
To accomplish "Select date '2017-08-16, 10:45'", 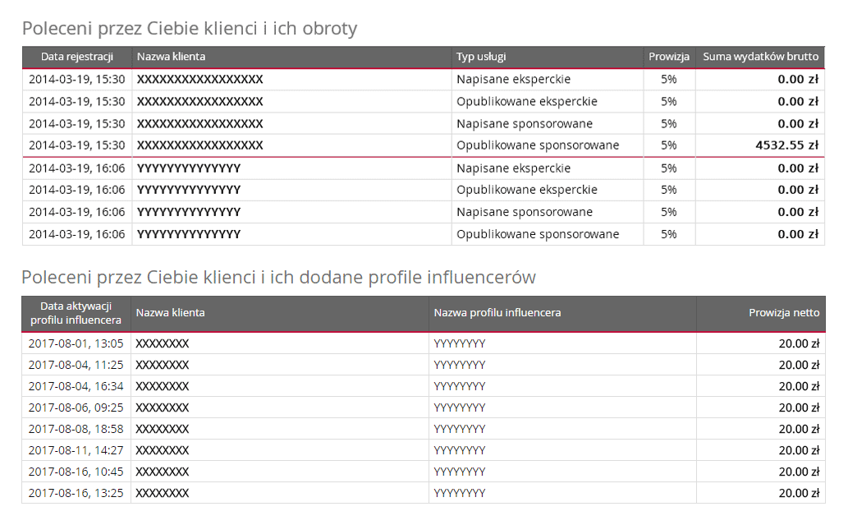I will tap(76, 472).
